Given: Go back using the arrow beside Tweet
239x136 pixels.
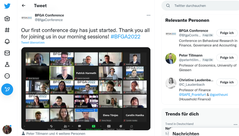Looking at the screenshot, I should [24, 6].
